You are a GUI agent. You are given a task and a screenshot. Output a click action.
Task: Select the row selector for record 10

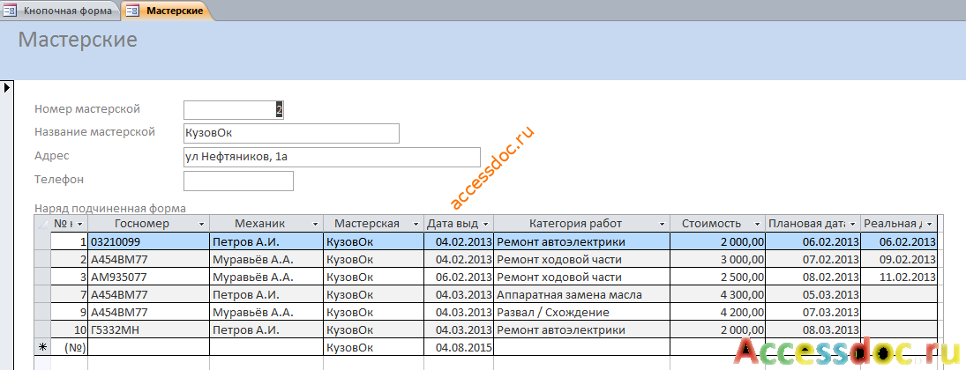pyautogui.click(x=42, y=330)
